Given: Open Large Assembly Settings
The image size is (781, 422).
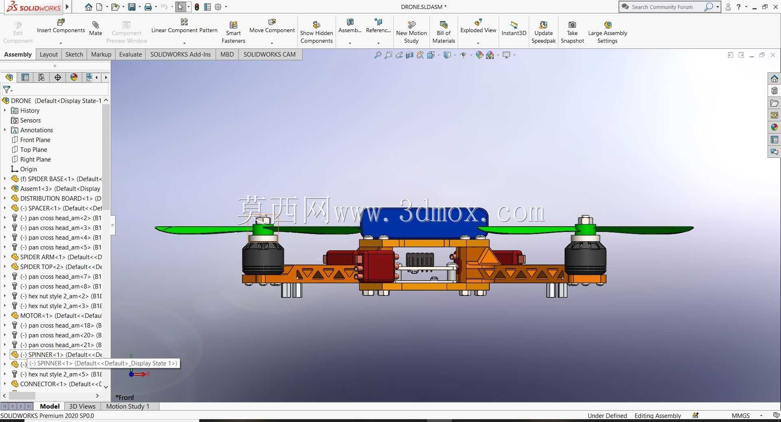Looking at the screenshot, I should point(608,33).
